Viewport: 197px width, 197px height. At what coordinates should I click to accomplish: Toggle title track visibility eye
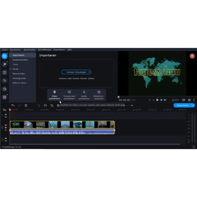pos(6,115)
